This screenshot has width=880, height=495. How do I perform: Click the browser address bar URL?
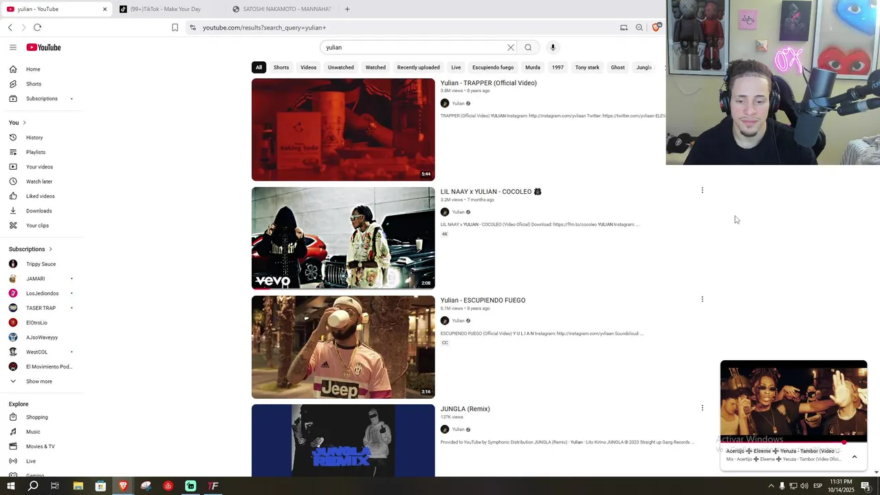(x=265, y=27)
